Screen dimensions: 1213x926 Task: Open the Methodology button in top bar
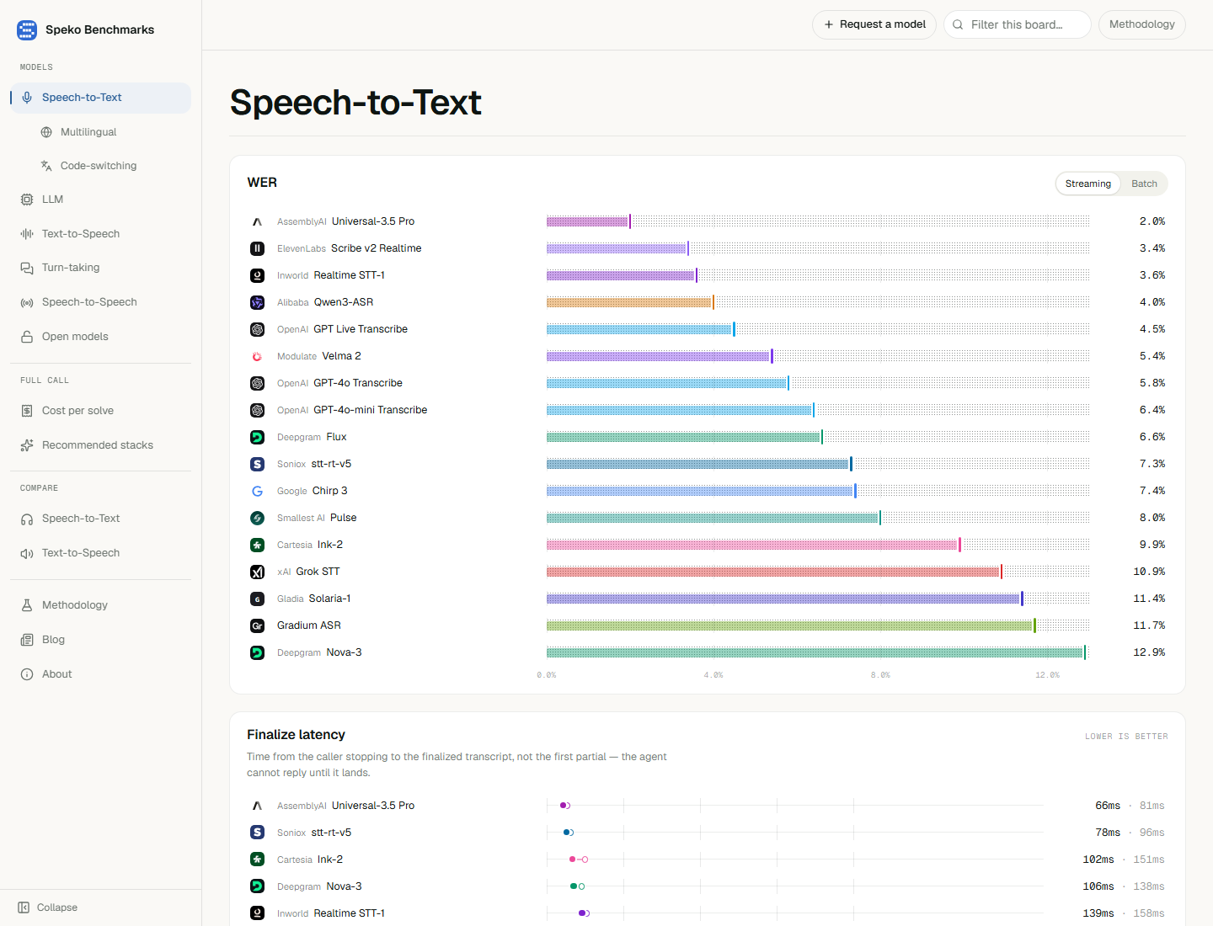click(1142, 24)
